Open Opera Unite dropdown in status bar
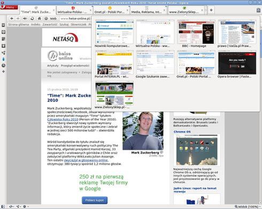Viewport: 262px width, 209px height. click(18, 206)
